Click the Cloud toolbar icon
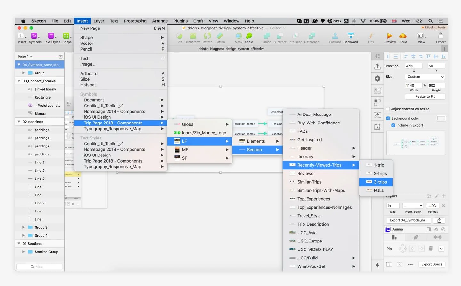This screenshot has width=461, height=286. [x=403, y=36]
